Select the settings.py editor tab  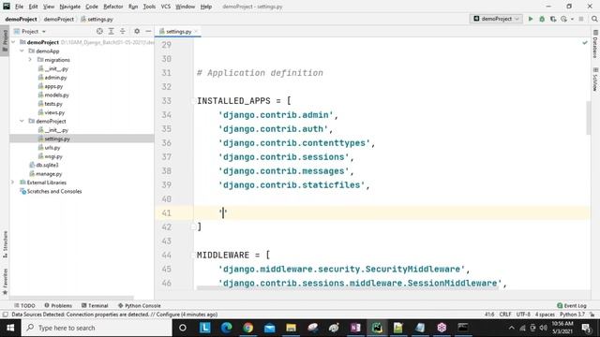pos(178,31)
